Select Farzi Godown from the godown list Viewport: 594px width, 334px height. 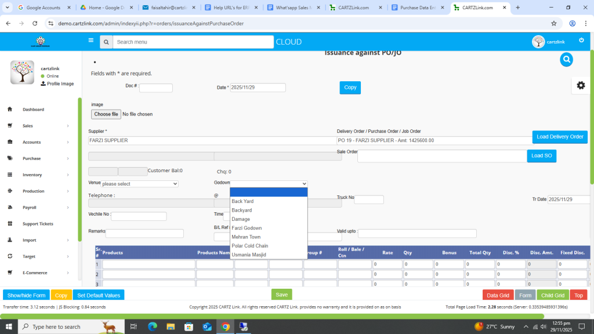click(247, 228)
